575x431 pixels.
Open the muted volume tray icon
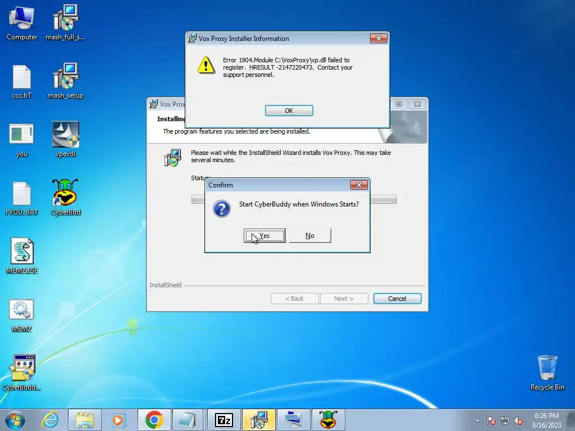(x=518, y=420)
